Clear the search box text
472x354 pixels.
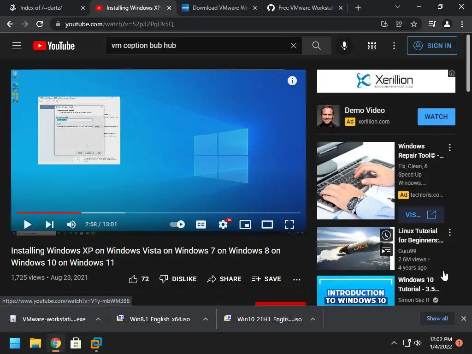294,46
